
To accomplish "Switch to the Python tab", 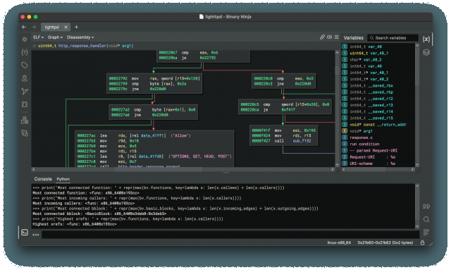I will pos(63,179).
